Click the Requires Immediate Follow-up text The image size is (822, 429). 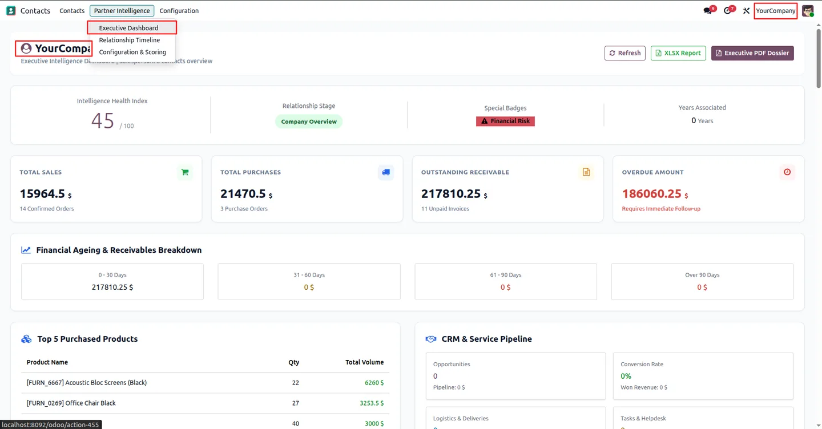point(661,209)
